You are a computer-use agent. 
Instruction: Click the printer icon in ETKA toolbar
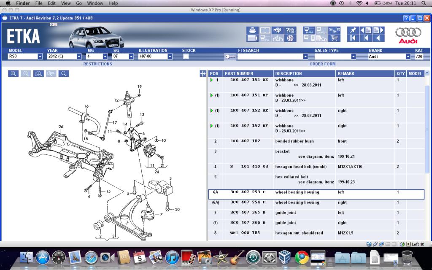[252, 30]
